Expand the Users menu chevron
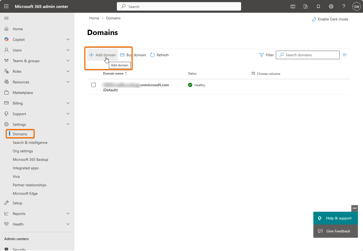Screen dimensions: 363x251 pos(68,50)
